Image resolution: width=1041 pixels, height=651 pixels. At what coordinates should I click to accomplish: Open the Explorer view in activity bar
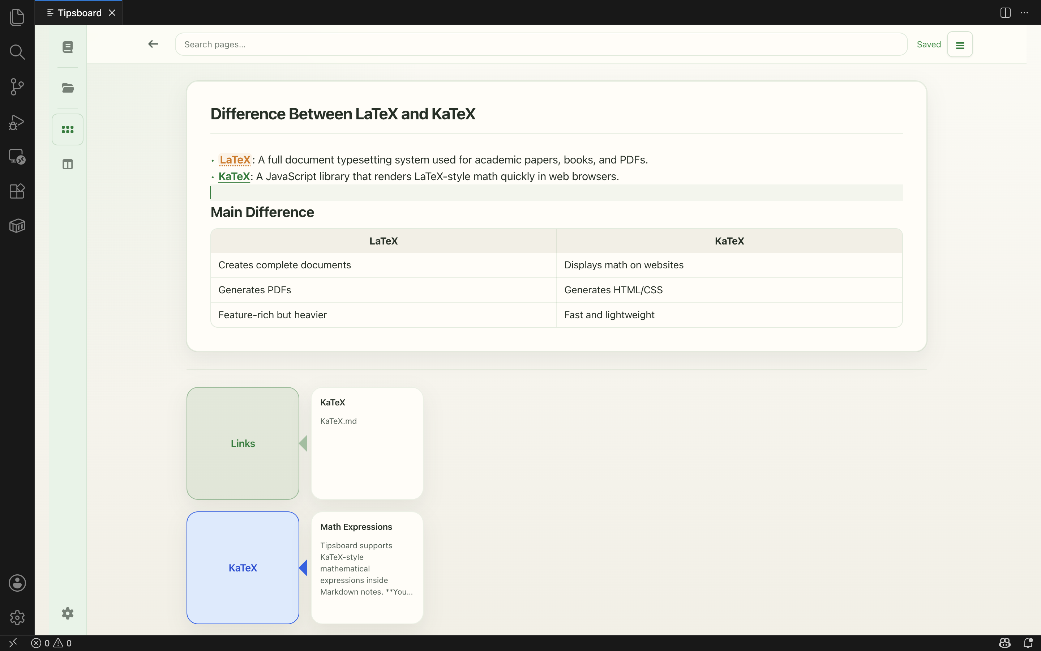coord(17,17)
